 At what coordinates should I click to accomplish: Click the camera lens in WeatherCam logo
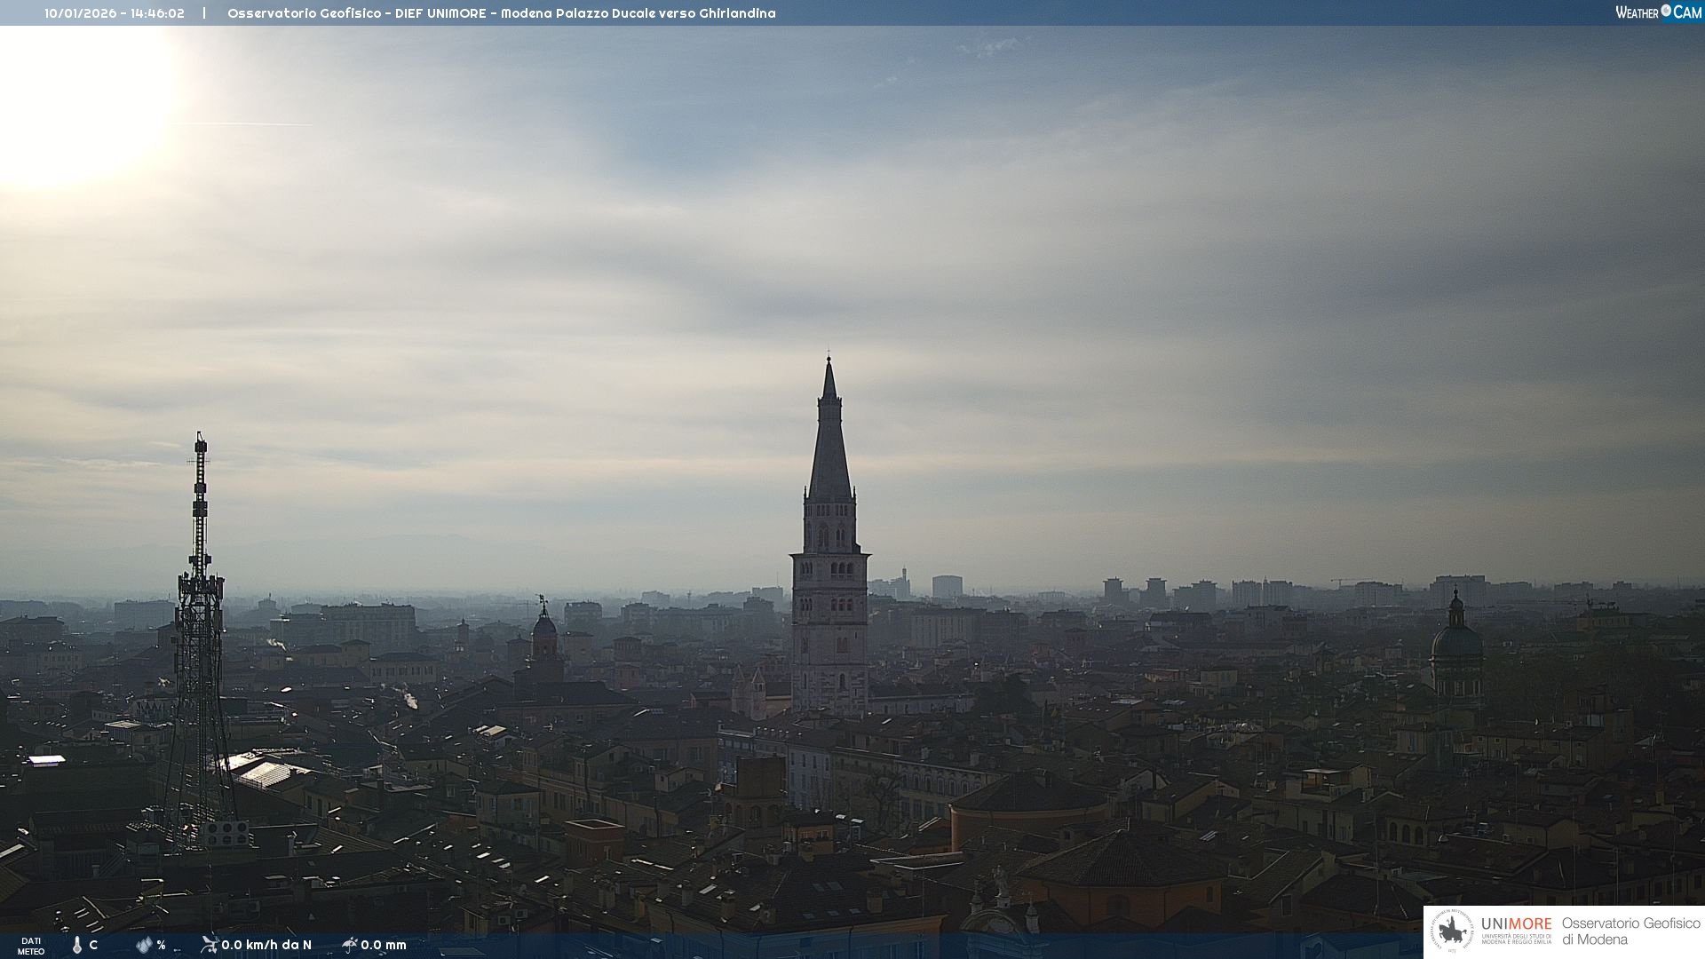pos(1666,11)
